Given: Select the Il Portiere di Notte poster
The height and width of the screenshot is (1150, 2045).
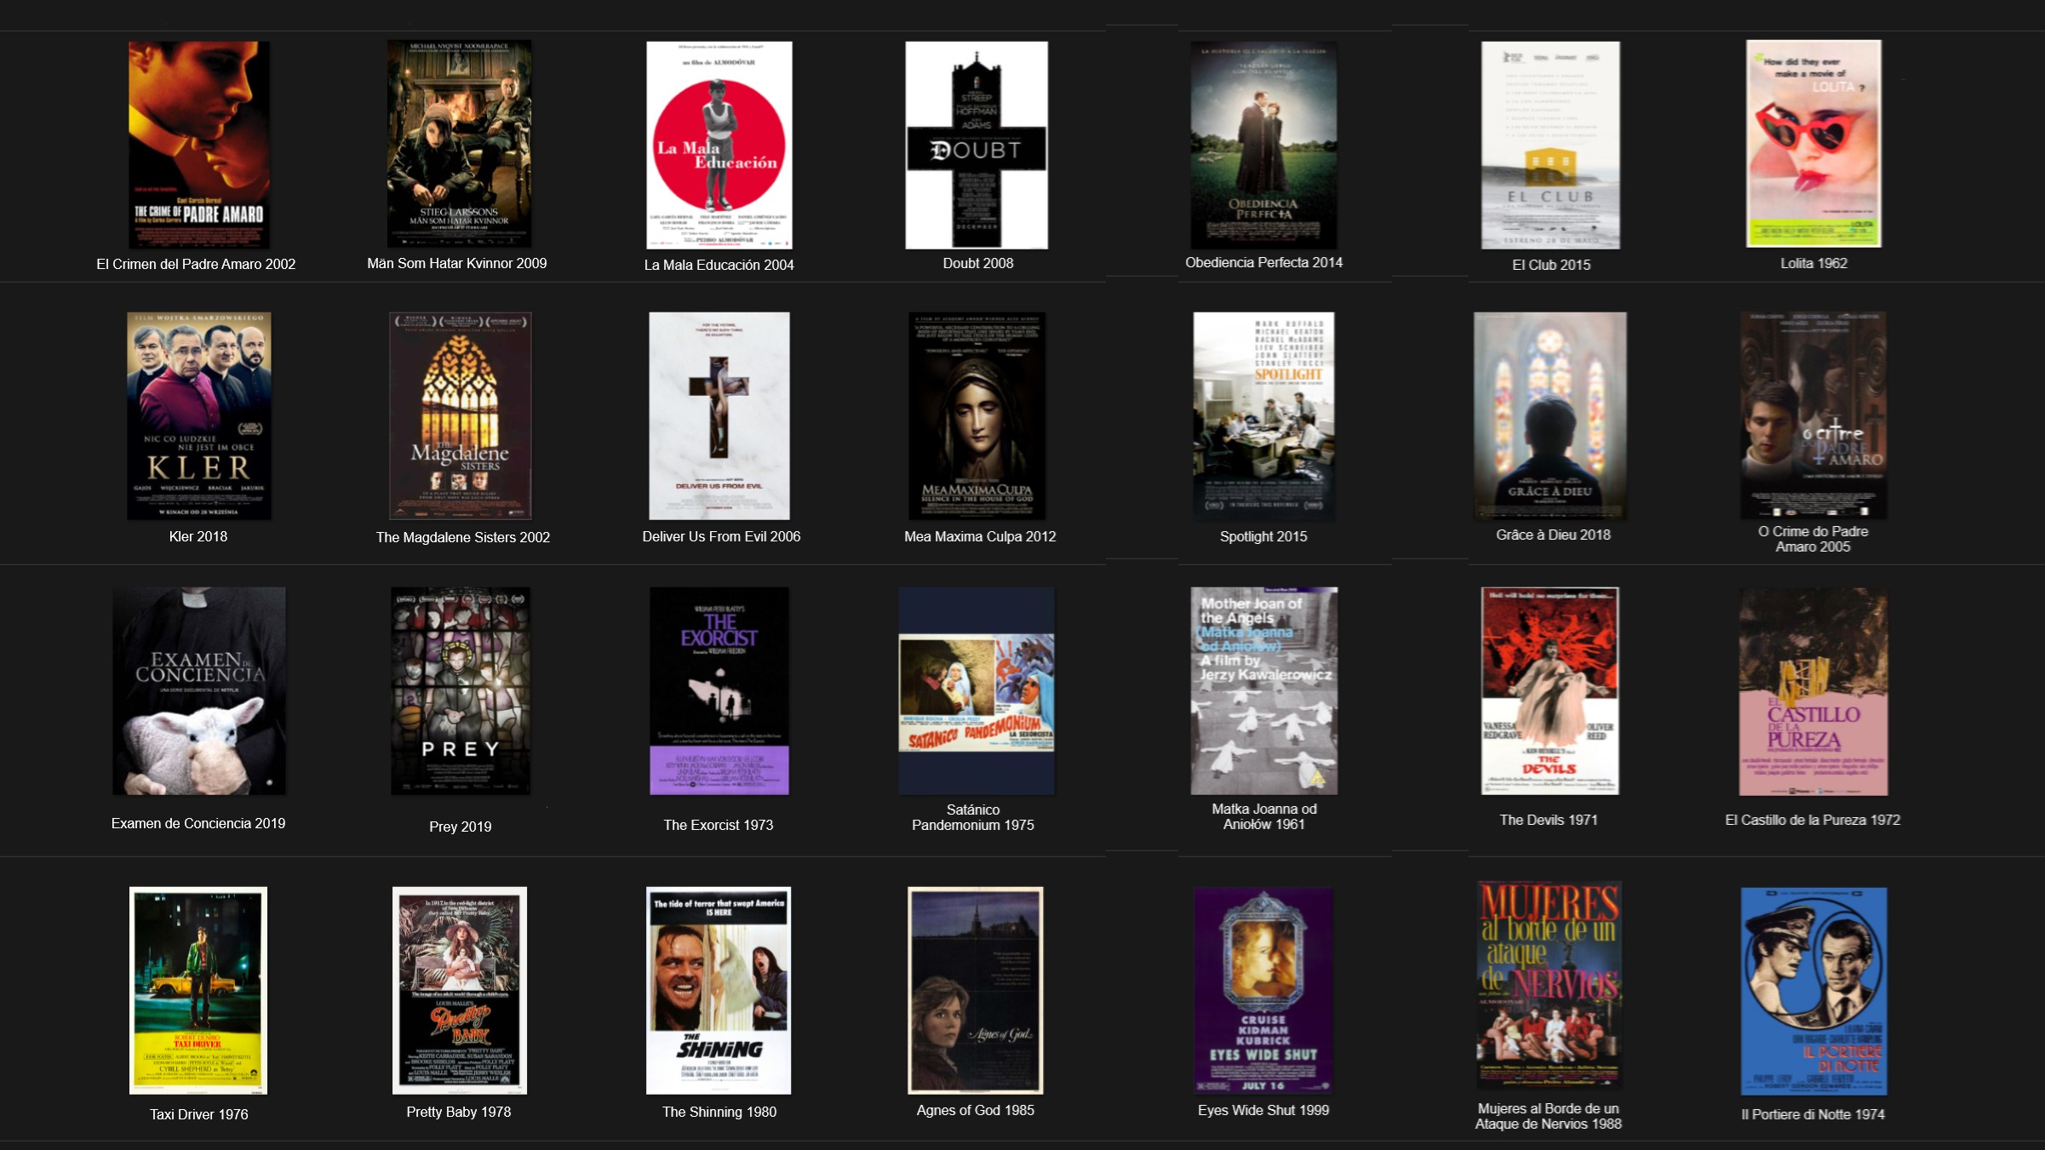Looking at the screenshot, I should pyautogui.click(x=1813, y=991).
